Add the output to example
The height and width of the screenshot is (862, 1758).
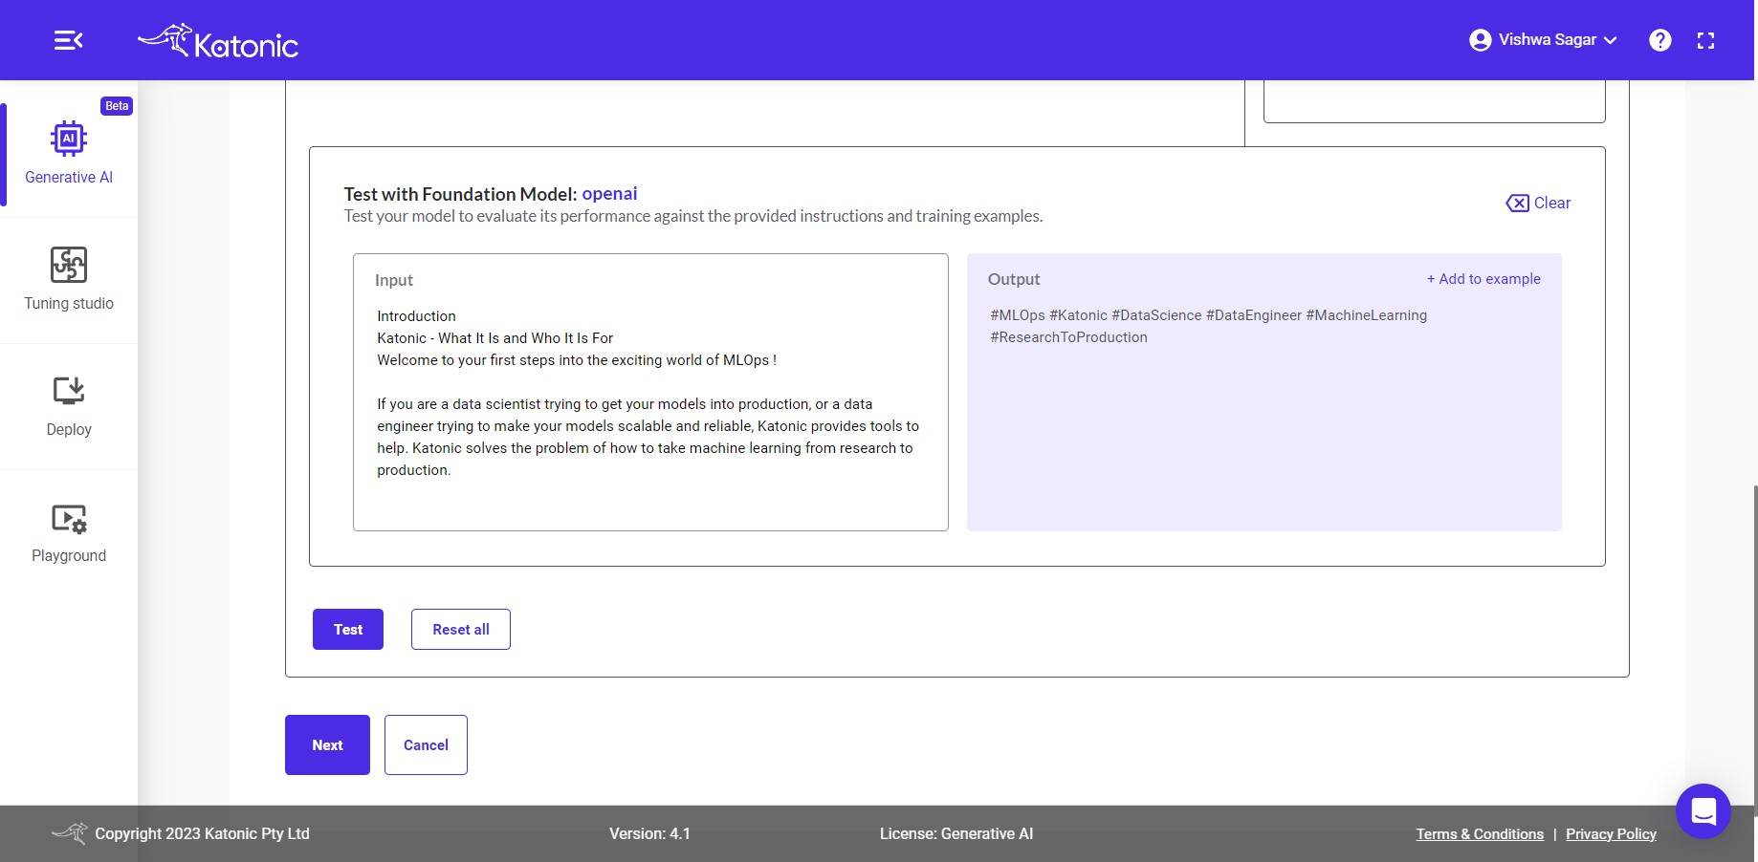pyautogui.click(x=1483, y=279)
